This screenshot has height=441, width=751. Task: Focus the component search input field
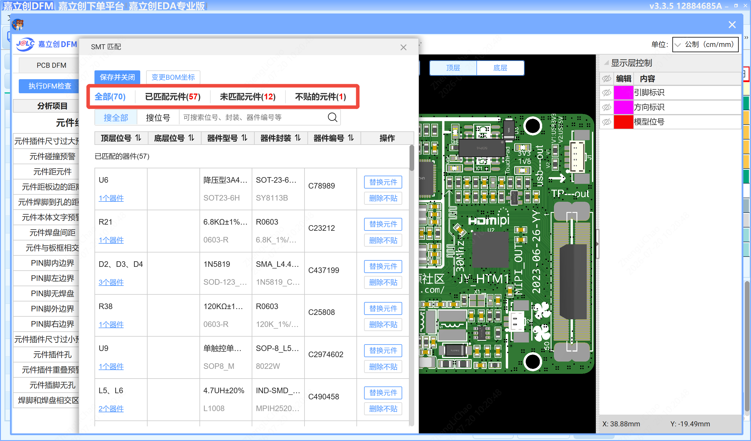pos(253,118)
